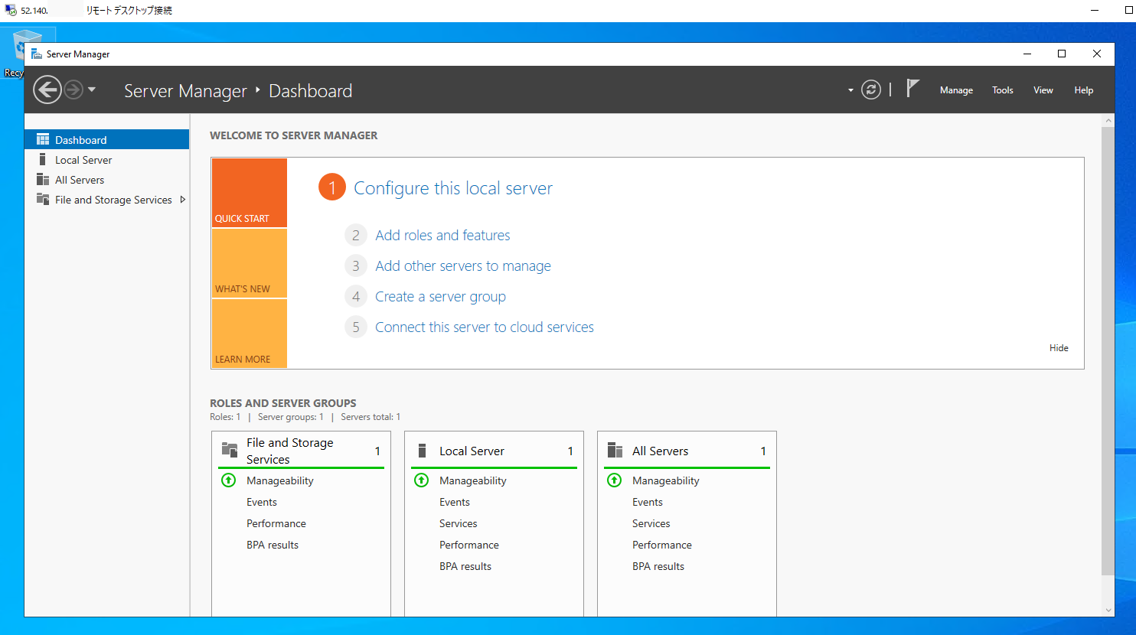This screenshot has width=1136, height=635.
Task: Click the back navigation arrow
Action: [x=47, y=90]
